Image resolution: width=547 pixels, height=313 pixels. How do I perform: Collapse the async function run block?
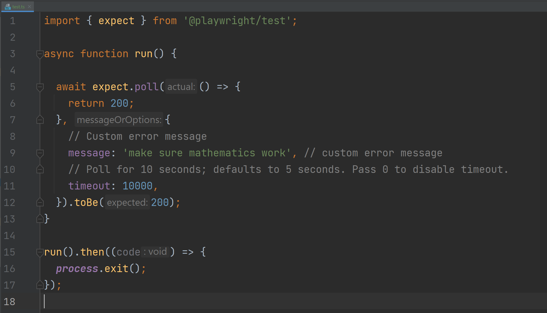pos(40,54)
